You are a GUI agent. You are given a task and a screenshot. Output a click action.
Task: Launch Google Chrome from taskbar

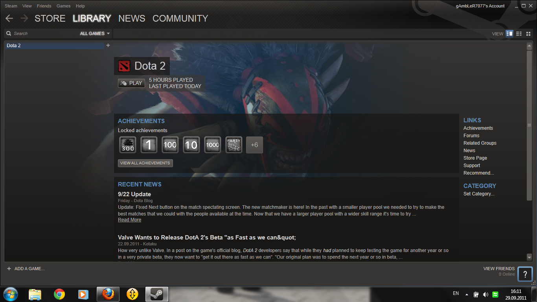coord(59,294)
